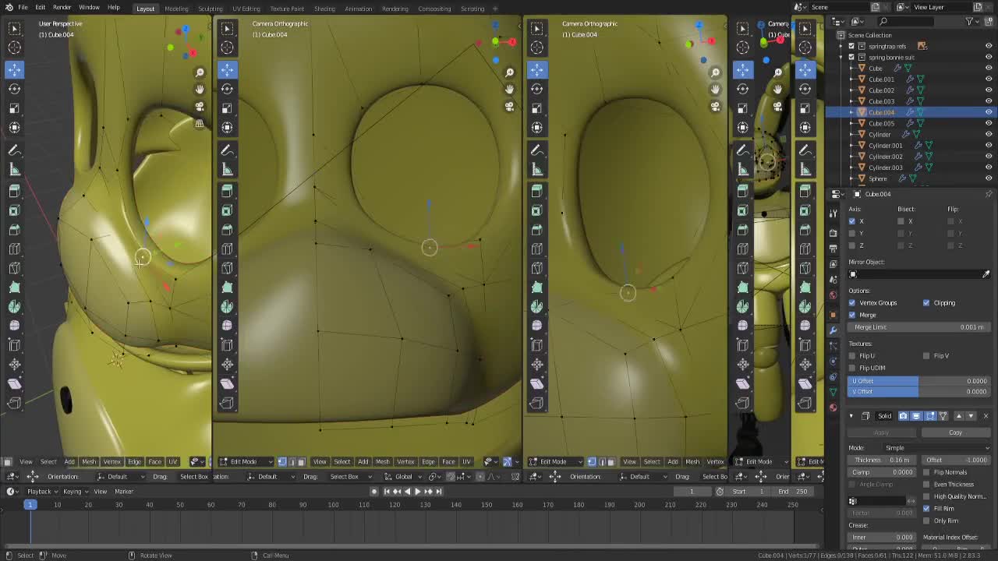This screenshot has height=561, width=998.
Task: Choose Bevel tool in middle viewport toolbar
Action: click(227, 230)
